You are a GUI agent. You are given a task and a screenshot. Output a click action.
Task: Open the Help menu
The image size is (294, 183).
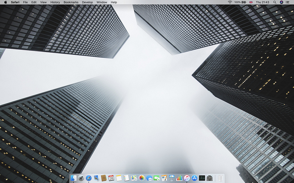pyautogui.click(x=114, y=2)
